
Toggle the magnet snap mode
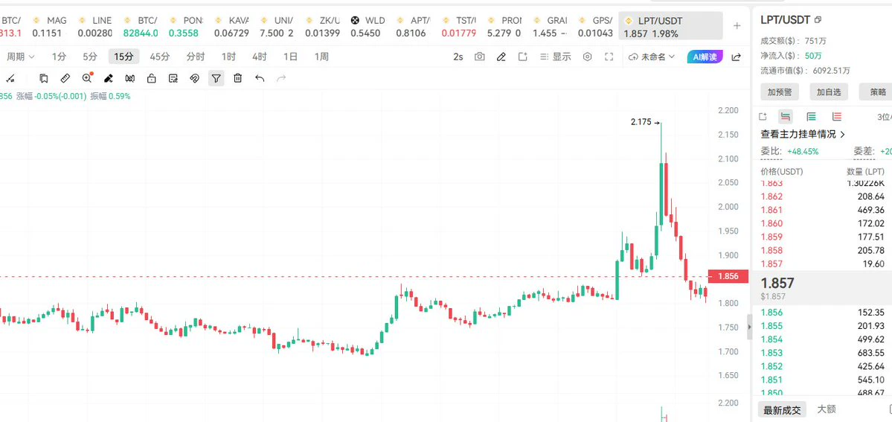pos(194,79)
